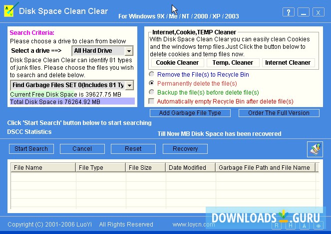This screenshot has height=234, width=331.
Task: Click the 'Search Criteria:' heading text
Action: click(32, 33)
